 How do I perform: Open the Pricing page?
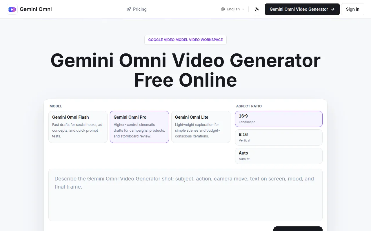point(137,9)
